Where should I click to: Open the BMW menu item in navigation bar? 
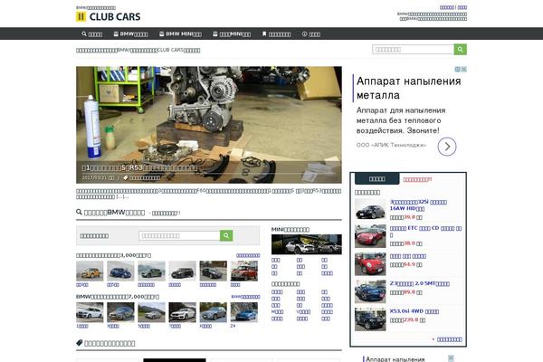coord(131,34)
